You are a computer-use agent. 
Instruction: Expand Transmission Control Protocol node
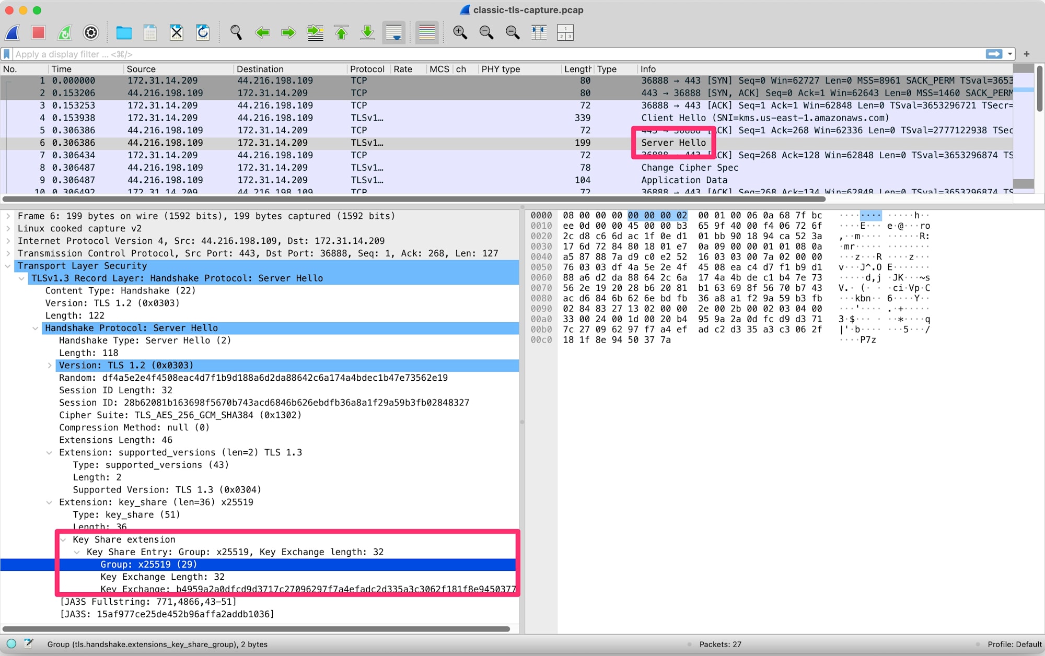pos(8,254)
